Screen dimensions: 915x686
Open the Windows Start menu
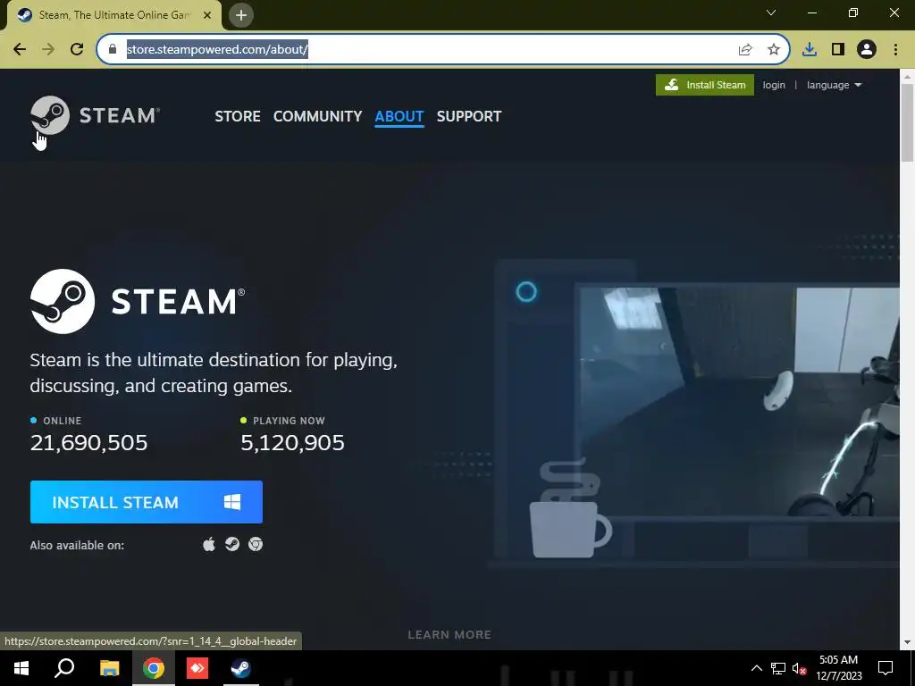pos(21,668)
